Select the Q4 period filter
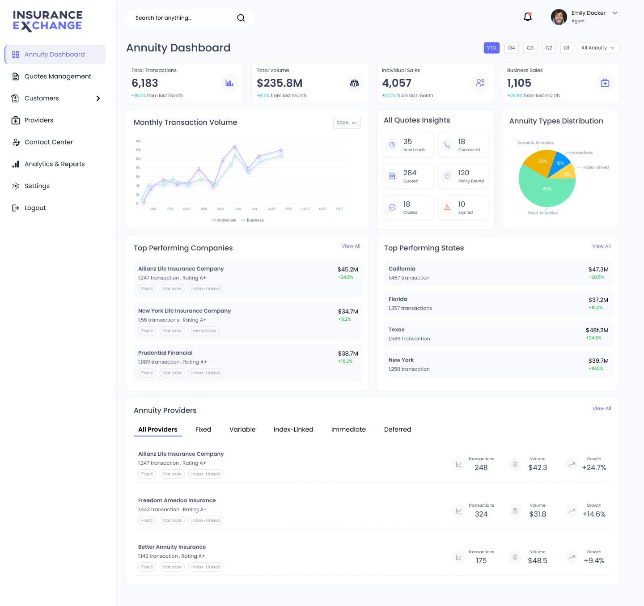This screenshot has height=606, width=644. (512, 48)
